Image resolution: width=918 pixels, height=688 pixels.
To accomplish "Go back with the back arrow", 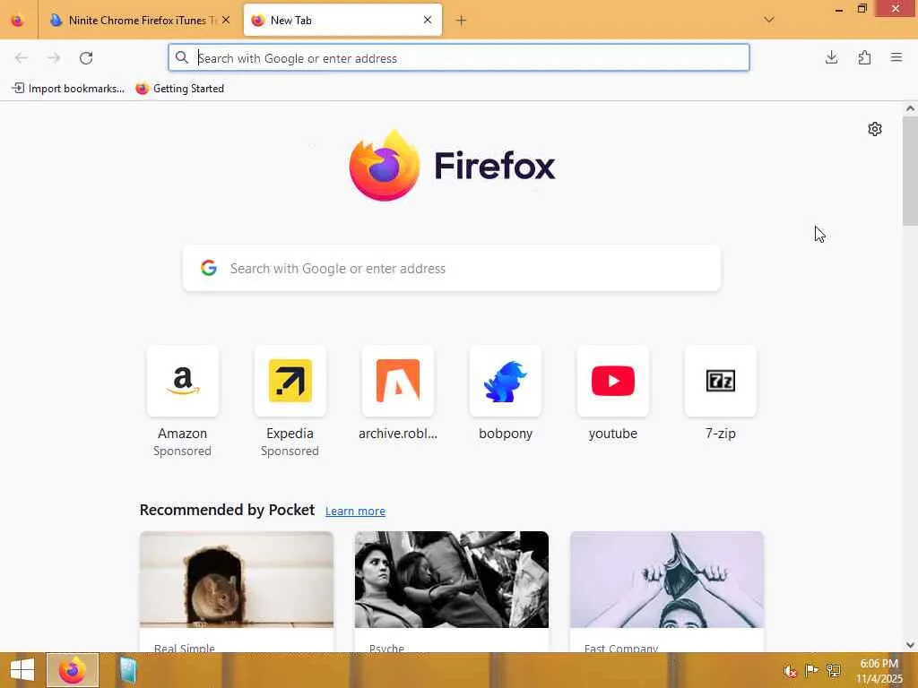I will point(22,58).
